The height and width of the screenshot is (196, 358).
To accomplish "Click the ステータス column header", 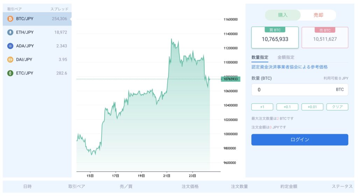I will [342, 187].
